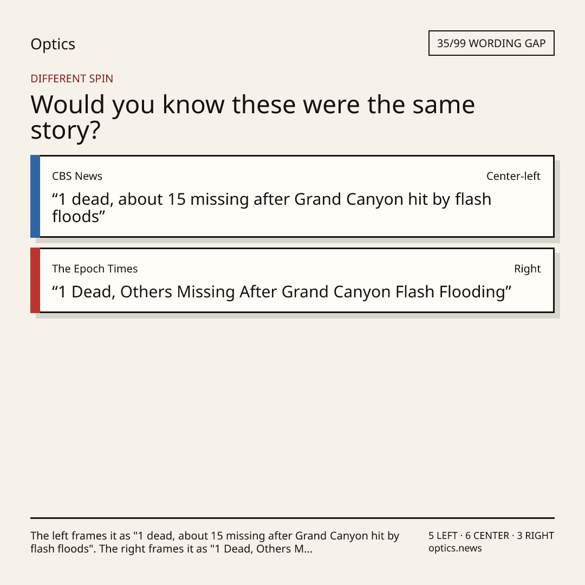585x585 pixels.
Task: Click the red bias bar on Epoch card
Action: [x=35, y=280]
